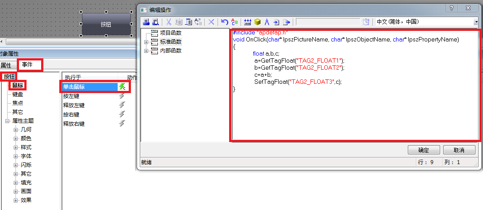Click green lightning action icon for 单击鼠标

(x=122, y=87)
